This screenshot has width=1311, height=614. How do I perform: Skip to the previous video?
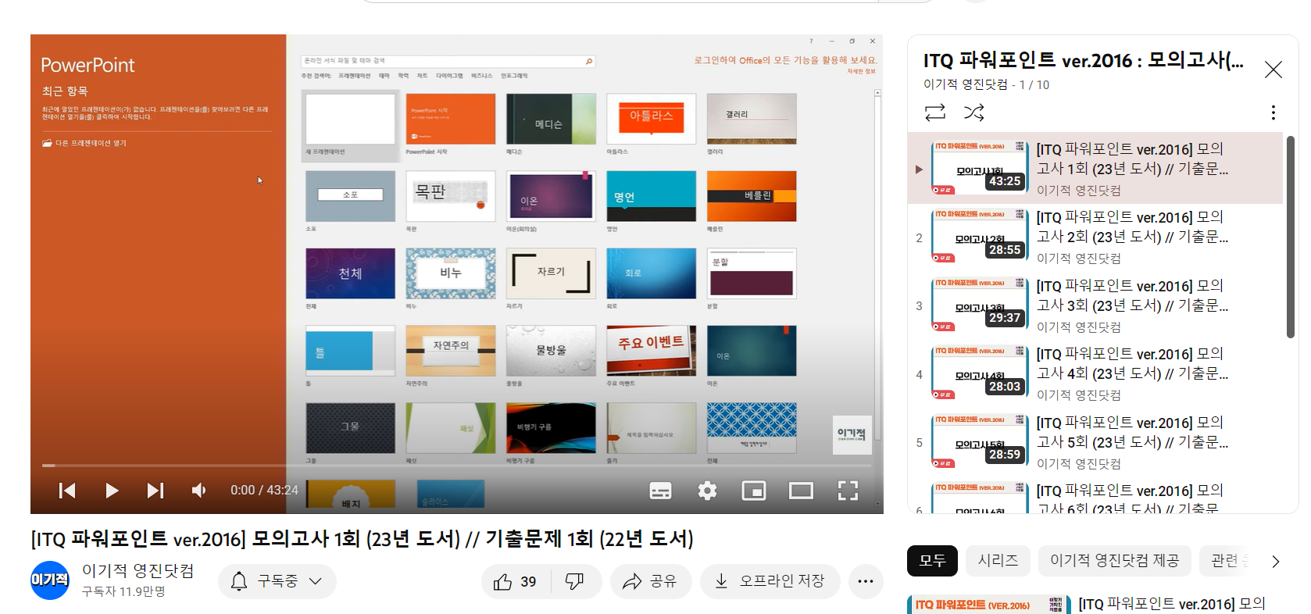67,491
